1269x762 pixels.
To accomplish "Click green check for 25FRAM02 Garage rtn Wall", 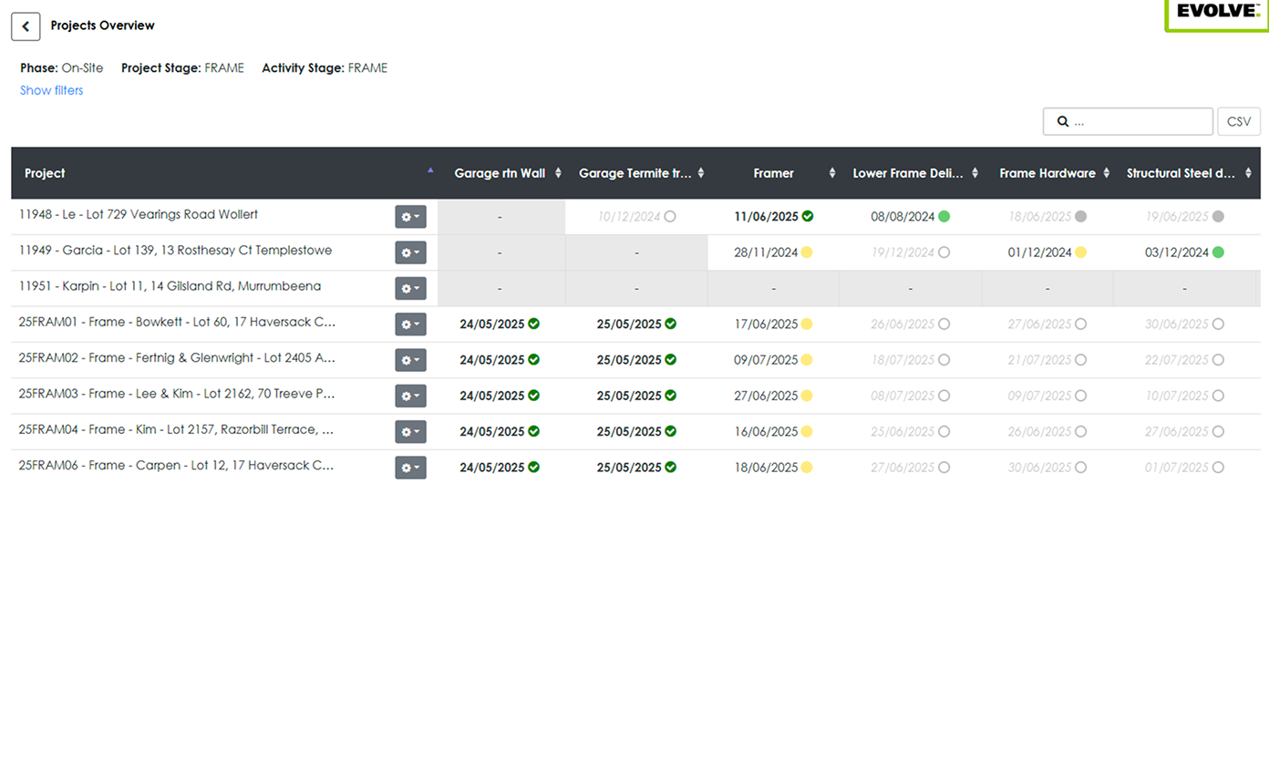I will point(533,360).
